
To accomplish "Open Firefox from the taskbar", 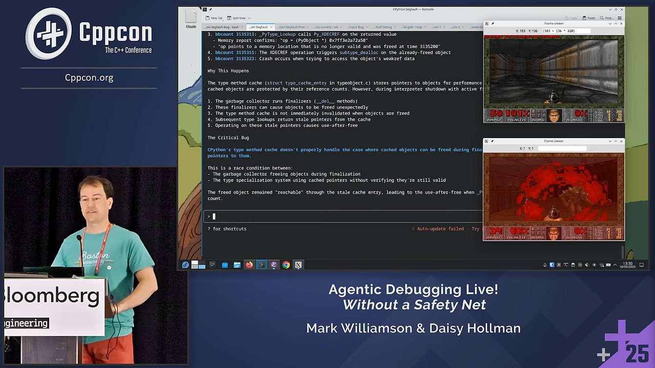I will click(249, 265).
